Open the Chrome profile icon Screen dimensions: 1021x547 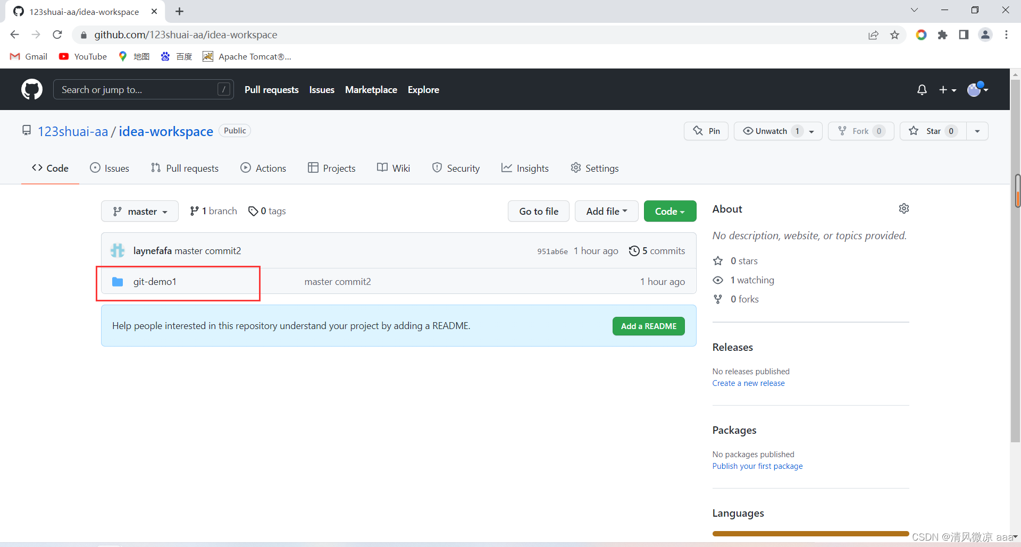pos(985,35)
